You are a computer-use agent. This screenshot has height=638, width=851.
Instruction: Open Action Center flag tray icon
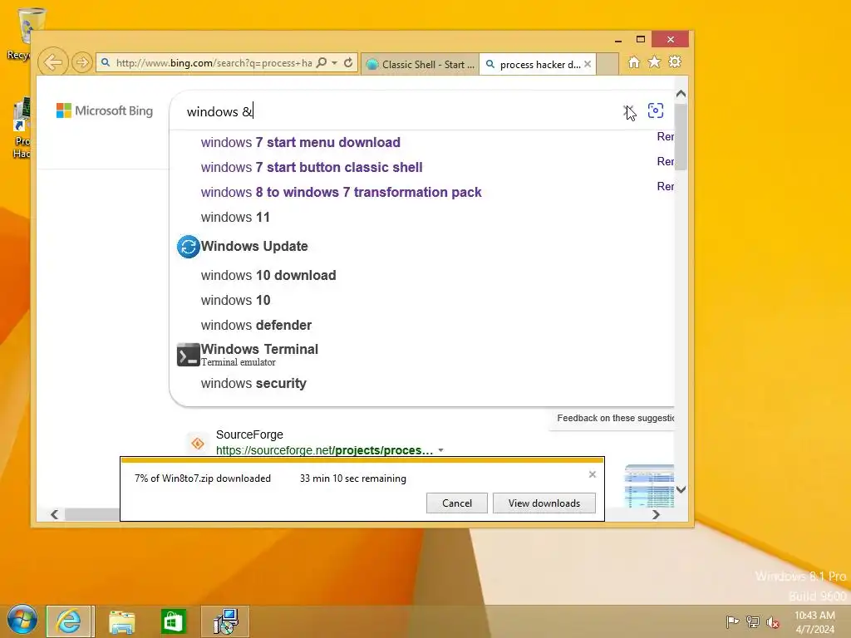coord(732,621)
